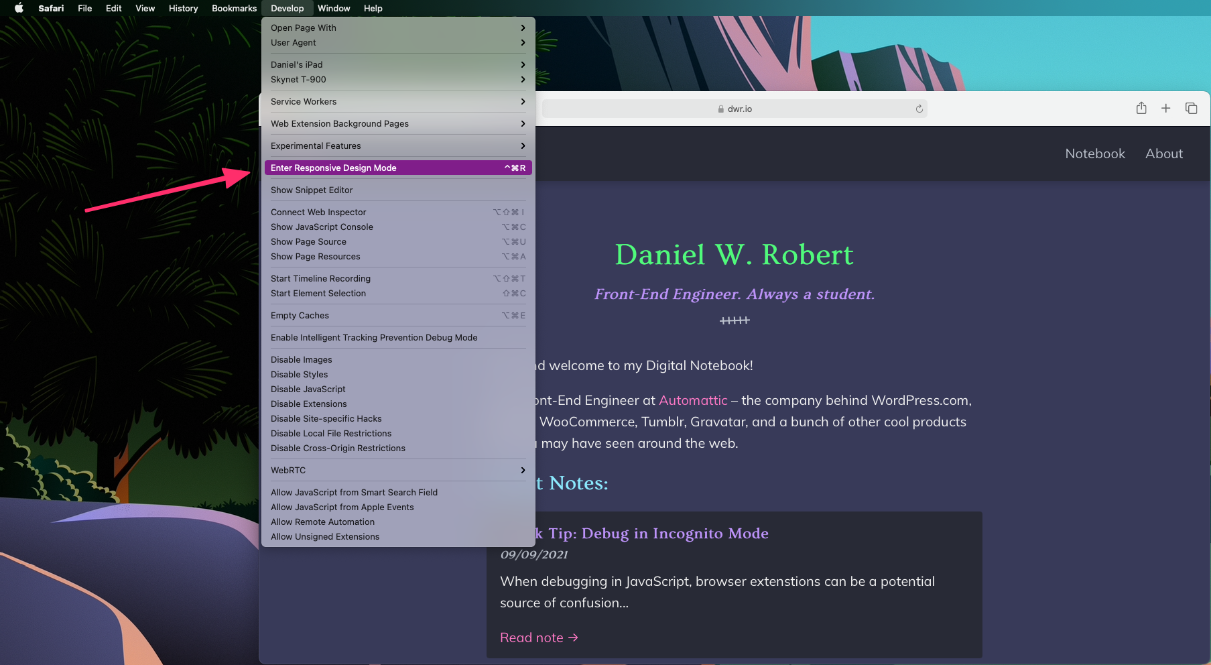Click the Share icon in Safari toolbar
Image resolution: width=1211 pixels, height=665 pixels.
(x=1141, y=108)
